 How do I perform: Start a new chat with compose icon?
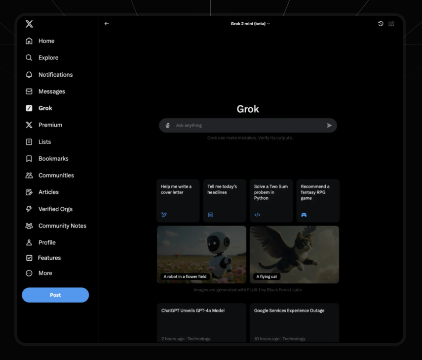391,24
